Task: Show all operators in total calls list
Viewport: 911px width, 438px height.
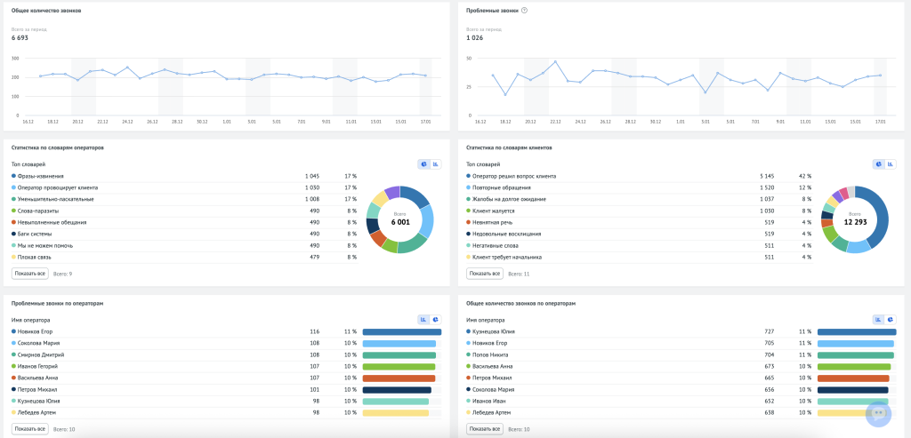Action: 484,428
